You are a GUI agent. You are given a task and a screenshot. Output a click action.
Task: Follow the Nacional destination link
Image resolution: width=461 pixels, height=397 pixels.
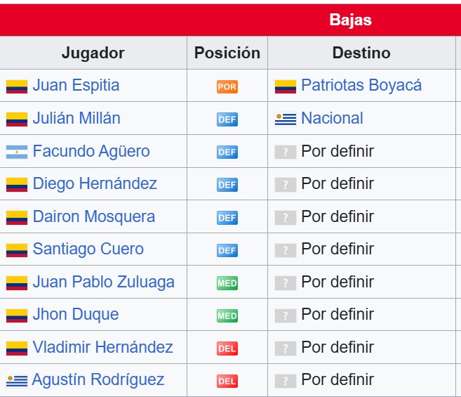click(x=332, y=118)
